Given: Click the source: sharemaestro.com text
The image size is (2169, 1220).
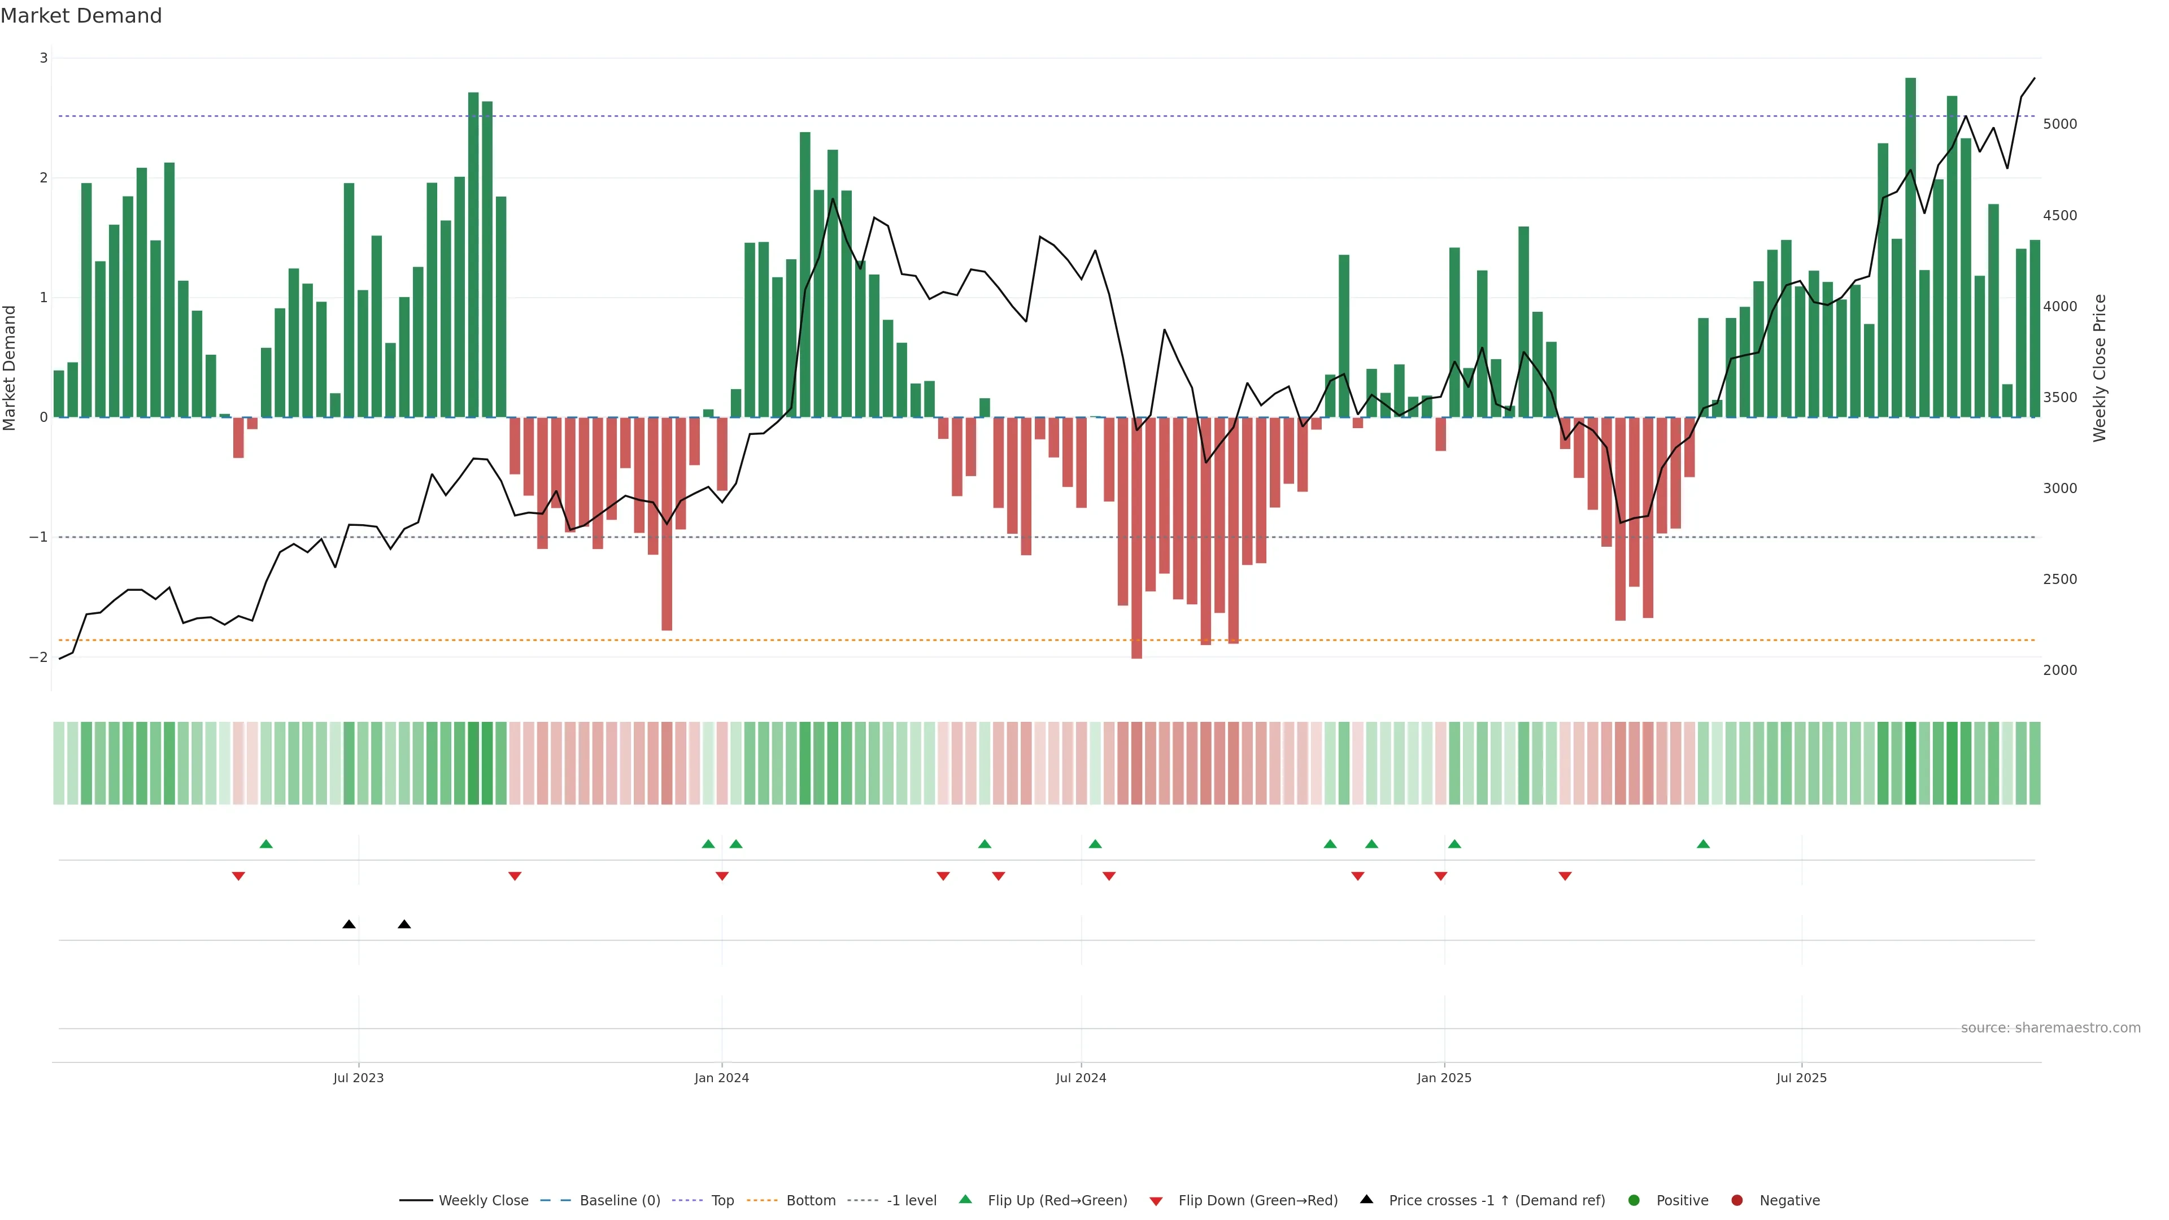Looking at the screenshot, I should click(x=2050, y=1027).
